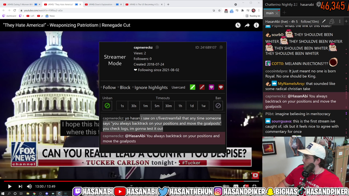Toggle Ignore highlights checkbox
The width and height of the screenshot is (349, 196).
[x=150, y=88]
